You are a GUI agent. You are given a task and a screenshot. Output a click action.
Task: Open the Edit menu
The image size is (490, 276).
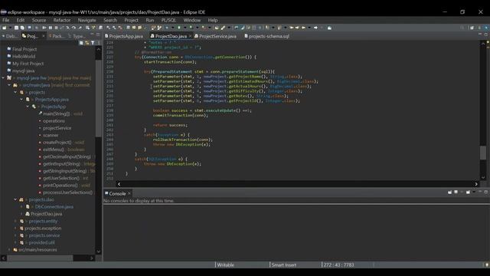[x=21, y=20]
